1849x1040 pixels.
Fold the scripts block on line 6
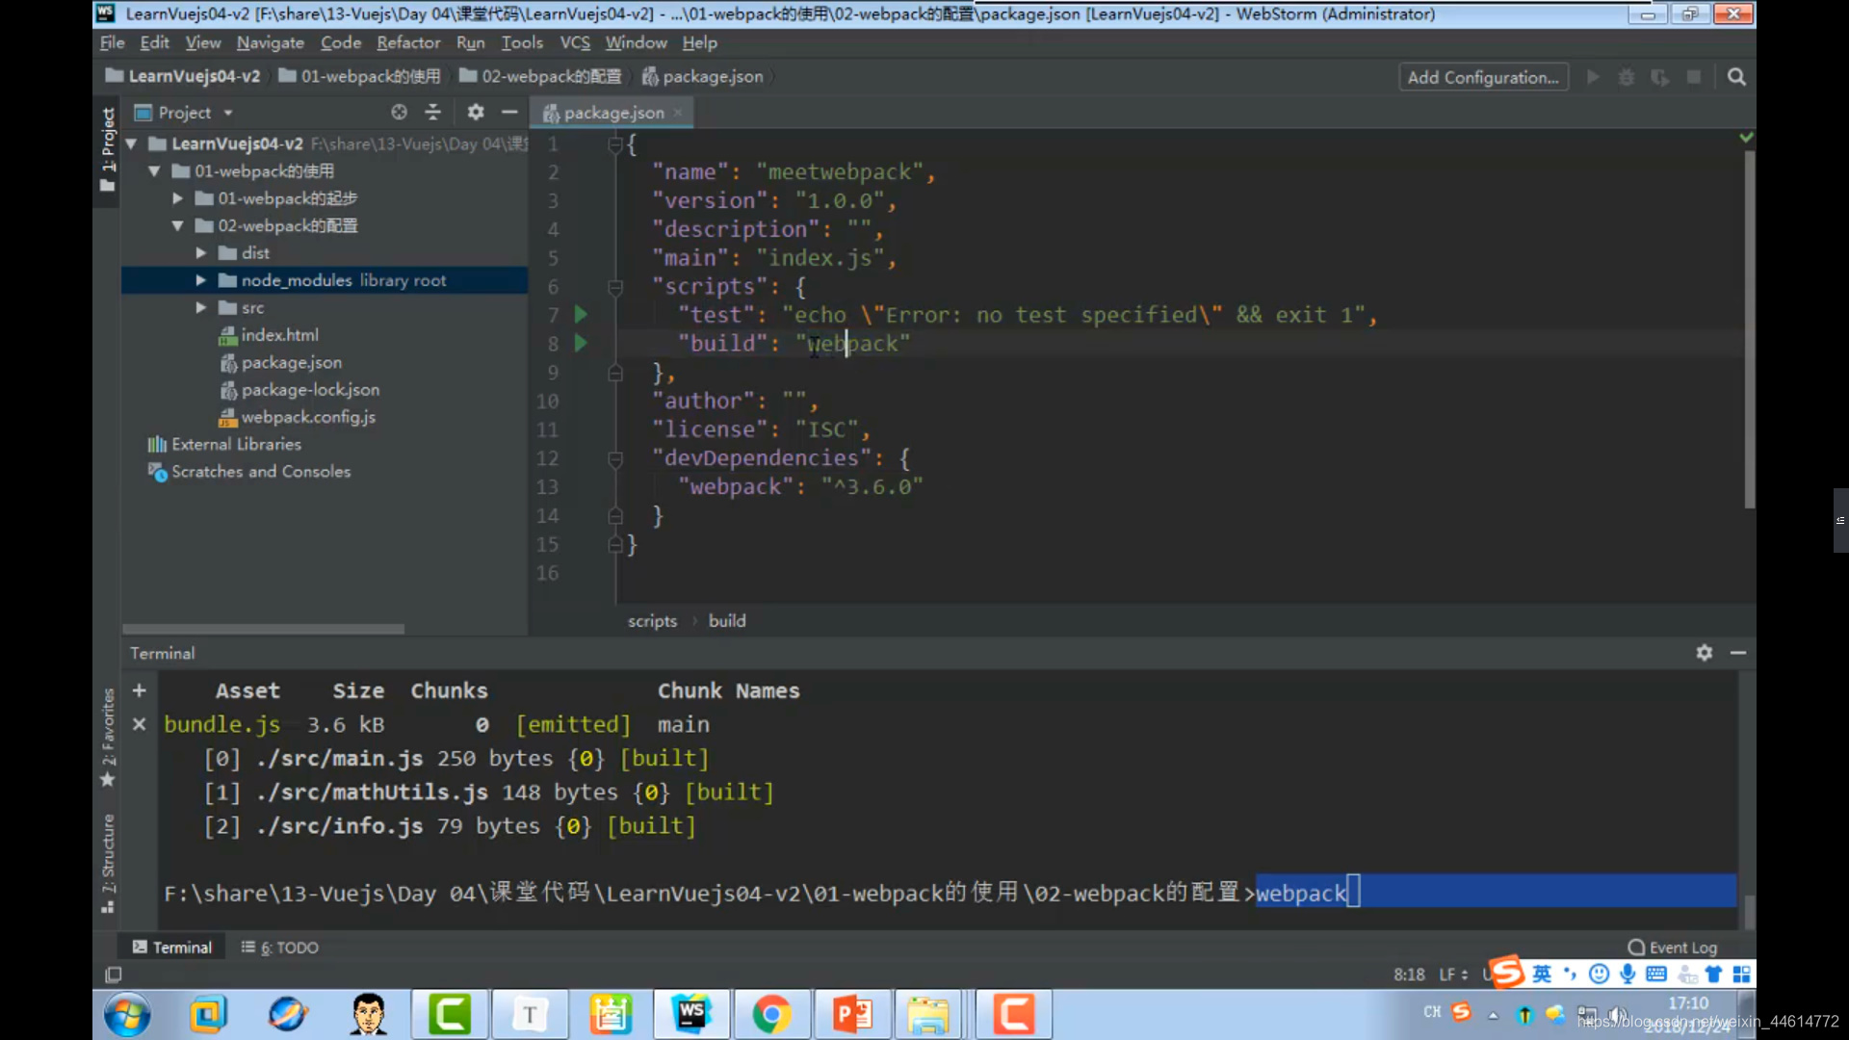(615, 287)
